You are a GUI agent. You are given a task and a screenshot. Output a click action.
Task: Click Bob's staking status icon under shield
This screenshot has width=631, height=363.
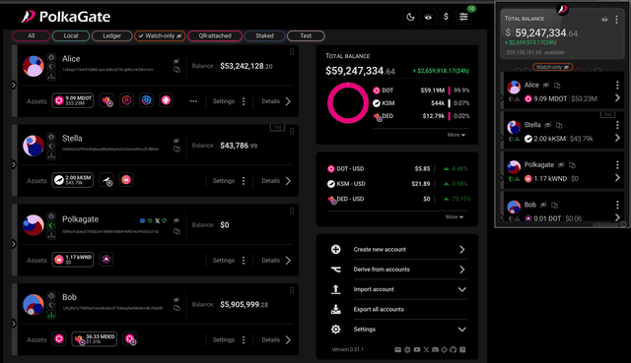[51, 315]
